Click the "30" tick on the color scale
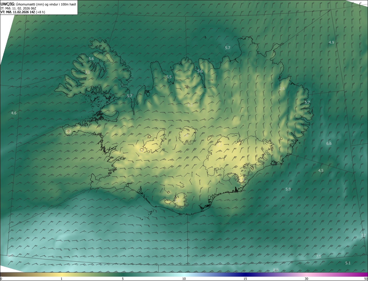The image size is (368, 281). tap(306, 279)
